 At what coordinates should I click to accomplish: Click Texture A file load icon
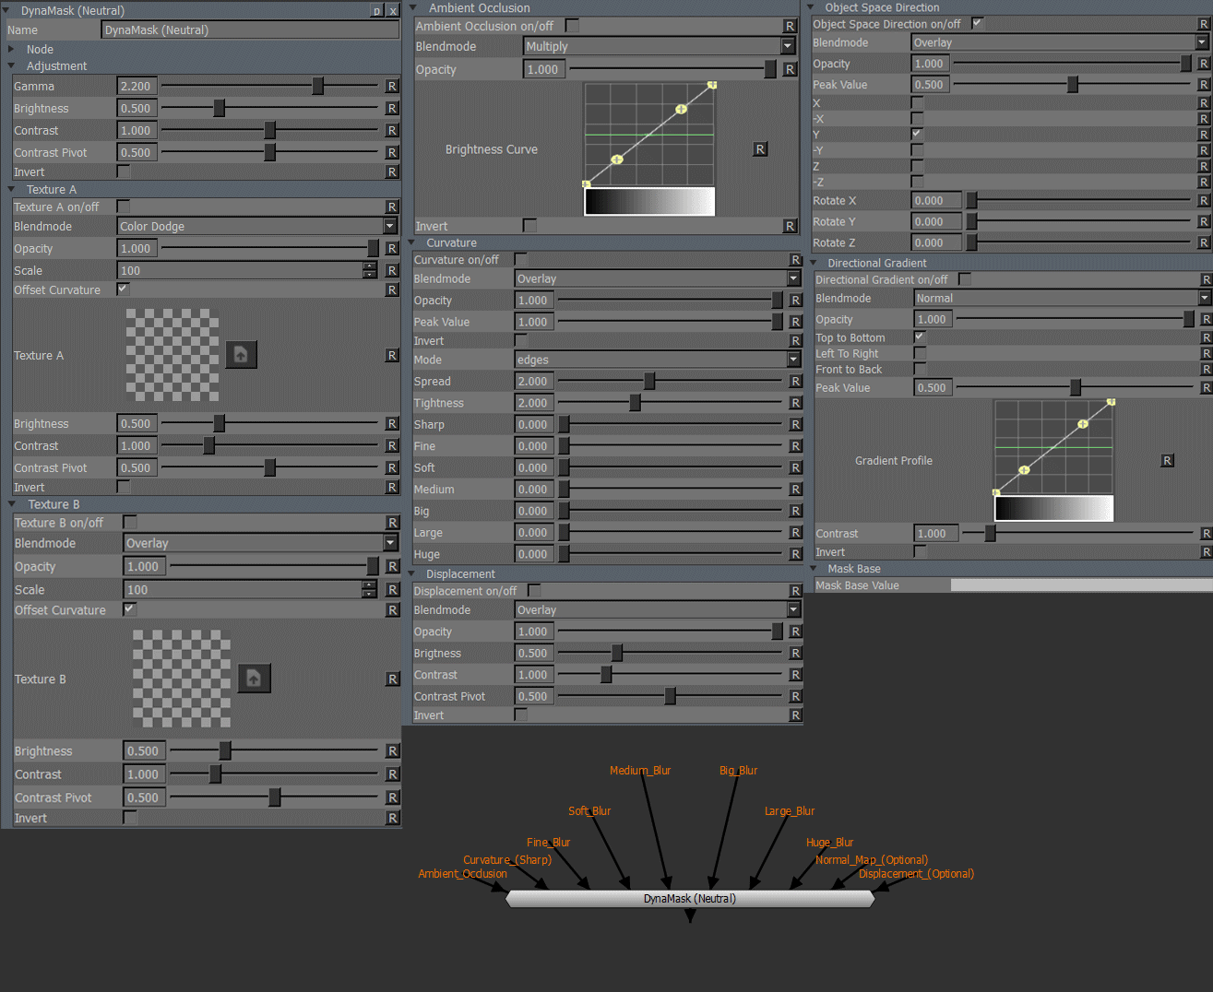(241, 355)
